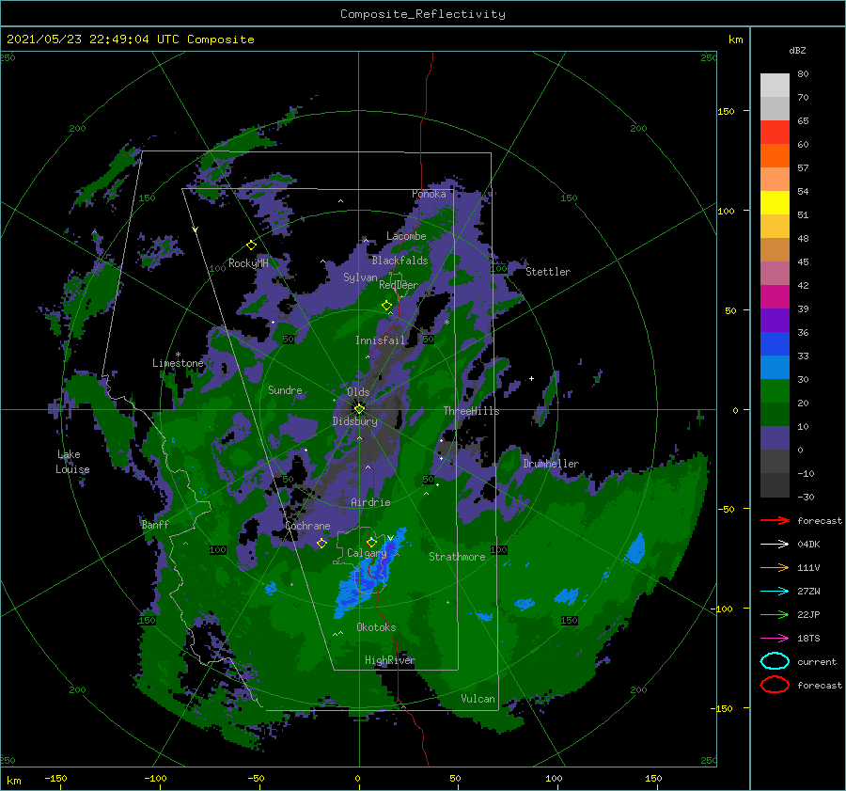Select the purple 10 dBZ color swatch

(775, 438)
